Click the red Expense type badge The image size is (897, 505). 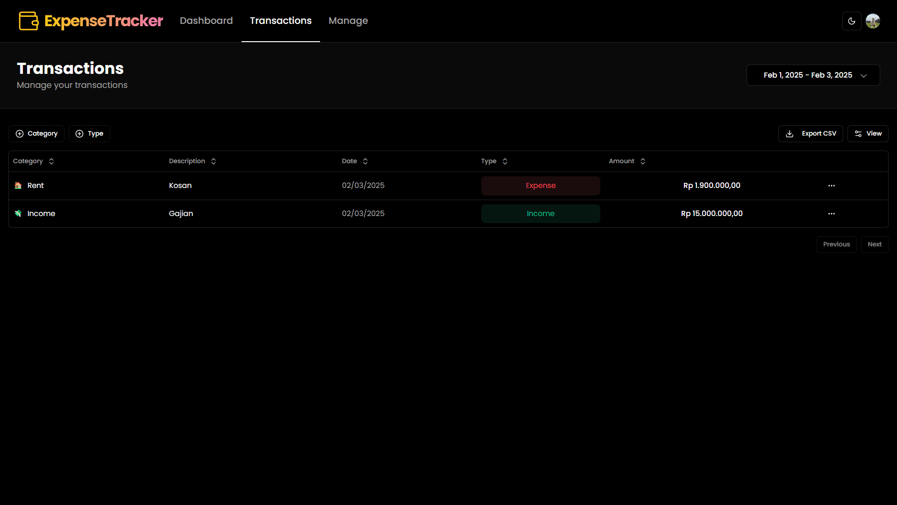[x=541, y=186]
